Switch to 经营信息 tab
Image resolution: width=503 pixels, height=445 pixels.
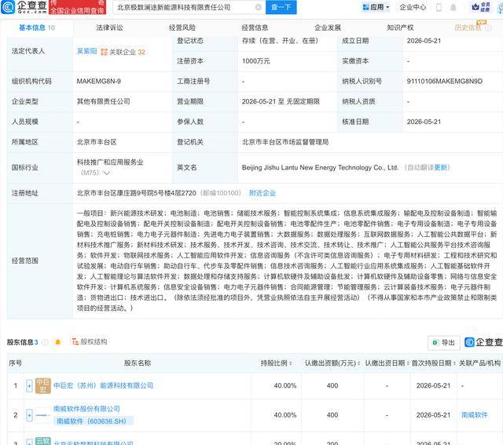click(255, 28)
